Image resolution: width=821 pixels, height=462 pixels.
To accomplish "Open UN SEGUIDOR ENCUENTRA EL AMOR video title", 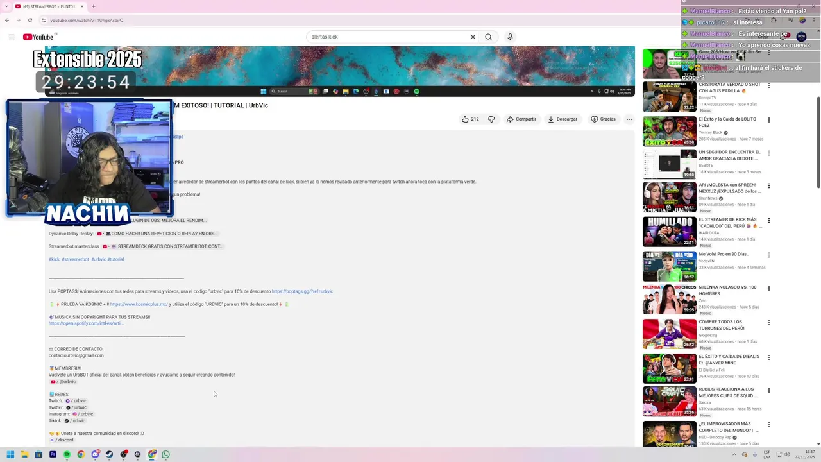I will [x=730, y=155].
